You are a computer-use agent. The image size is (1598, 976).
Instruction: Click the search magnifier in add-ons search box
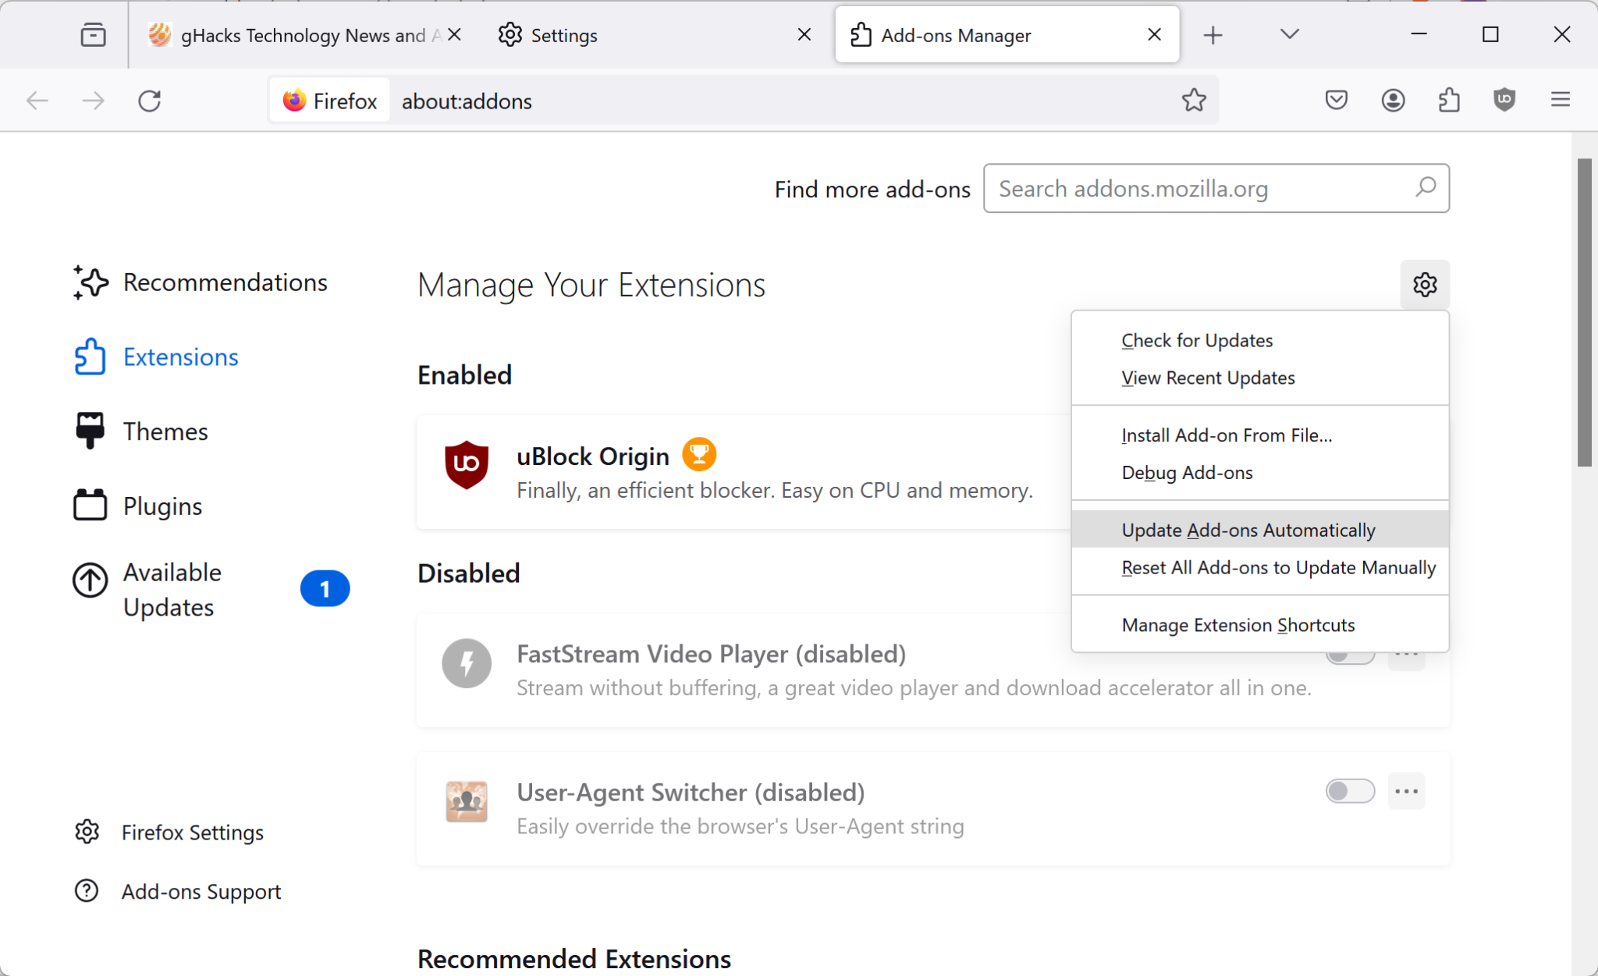[1426, 187]
